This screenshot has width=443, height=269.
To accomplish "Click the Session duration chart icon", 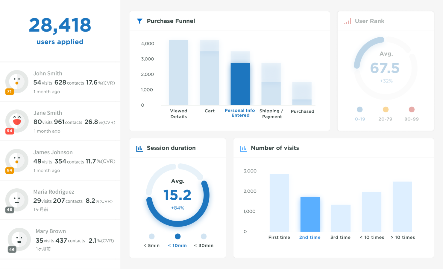I will (139, 148).
